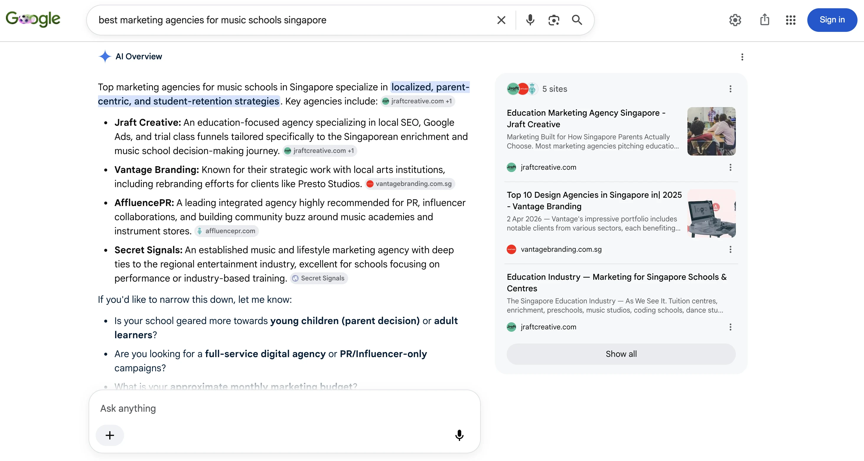Viewport: 864px width, 461px height.
Task: Click the 5 sites favicon cluster
Action: (x=522, y=89)
